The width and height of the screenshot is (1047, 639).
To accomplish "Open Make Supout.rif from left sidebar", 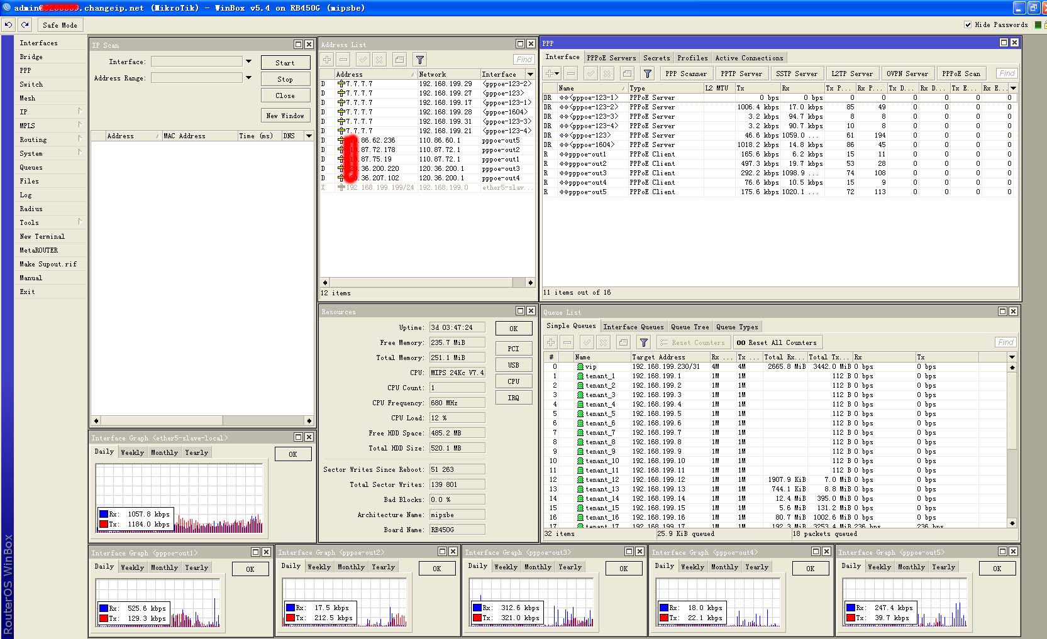I will pyautogui.click(x=48, y=264).
